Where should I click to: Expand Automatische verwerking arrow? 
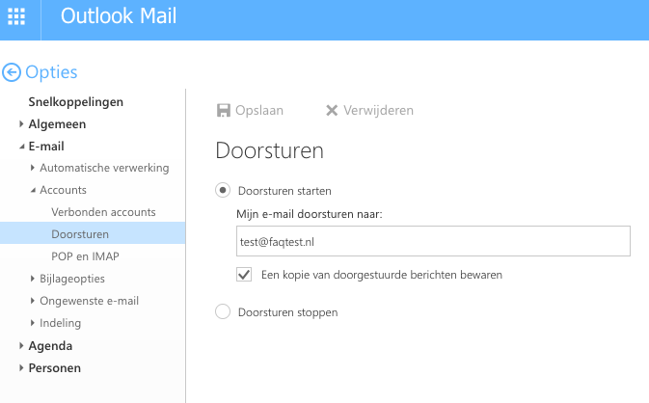point(33,168)
